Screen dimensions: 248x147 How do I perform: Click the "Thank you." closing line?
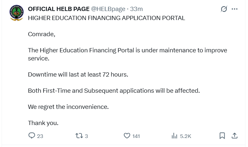tap(43, 123)
